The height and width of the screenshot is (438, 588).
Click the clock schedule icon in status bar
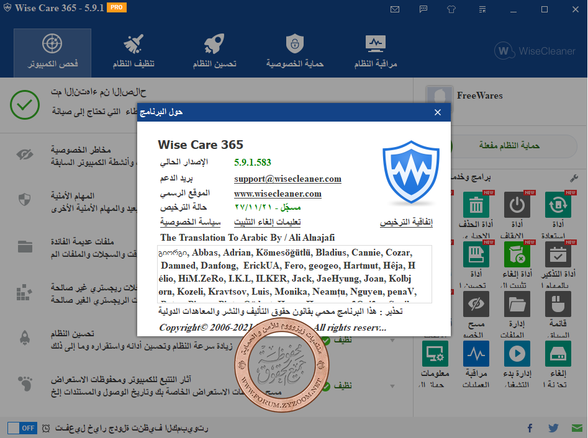pyautogui.click(x=46, y=428)
